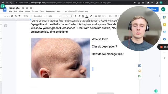Open the Insert menu
The width and height of the screenshot is (168, 94).
tap(28, 11)
